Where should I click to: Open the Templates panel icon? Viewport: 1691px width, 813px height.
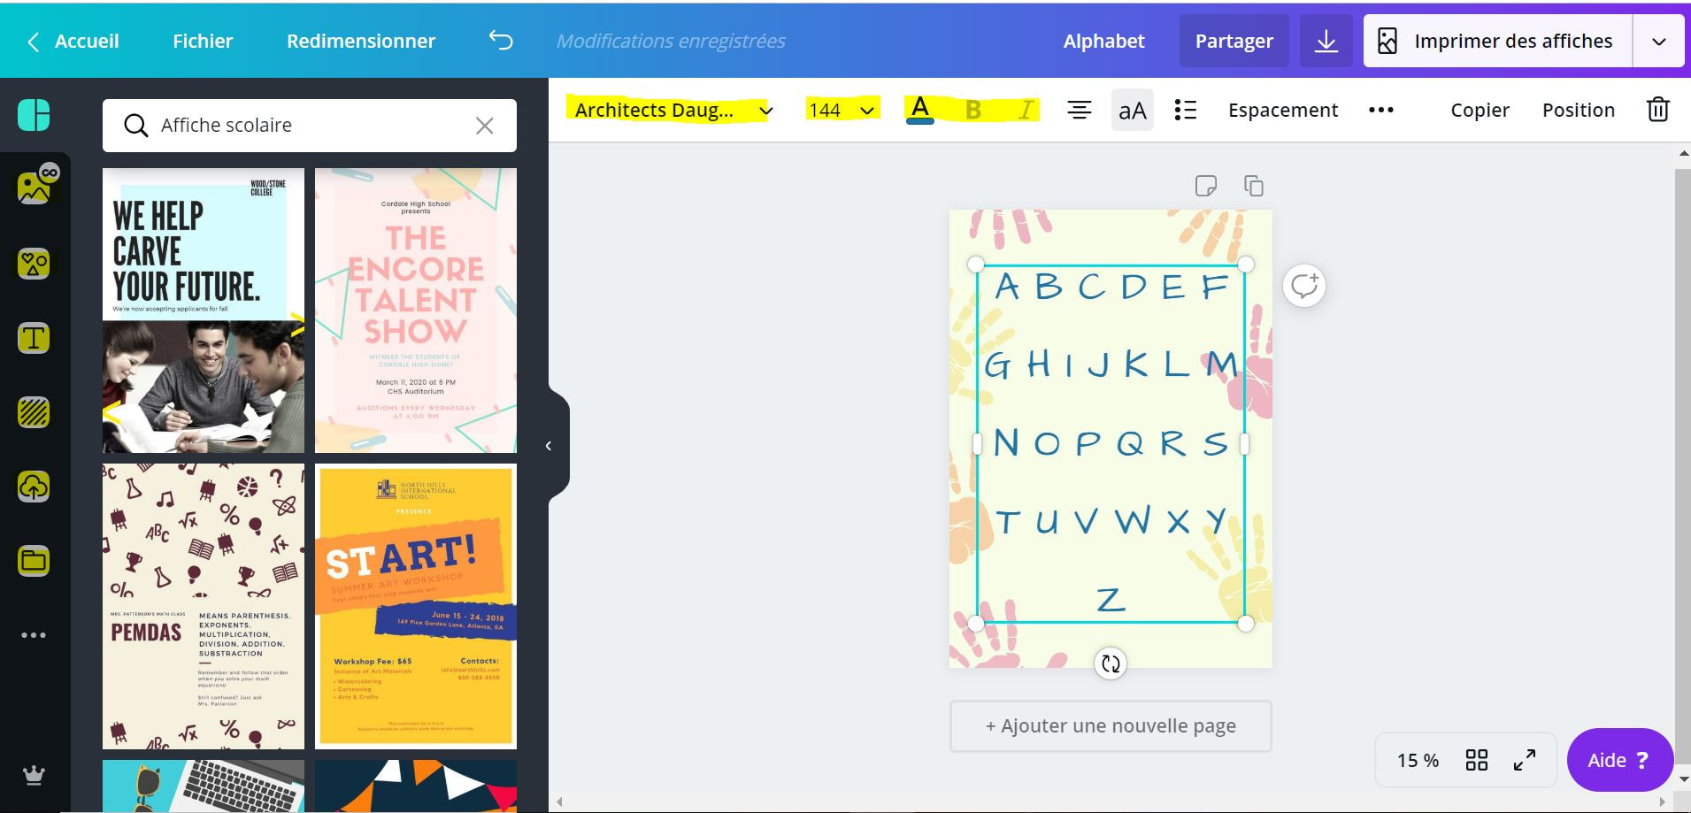(34, 115)
